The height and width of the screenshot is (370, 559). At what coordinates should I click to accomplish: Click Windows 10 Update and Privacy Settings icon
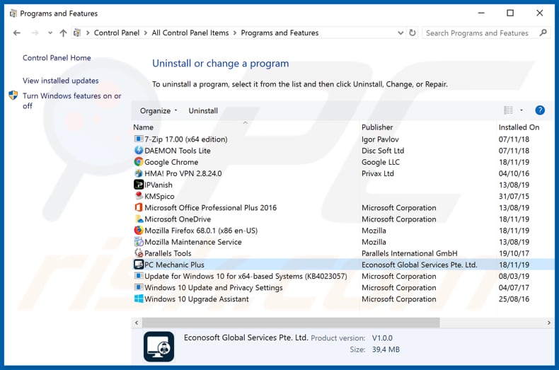coord(139,287)
